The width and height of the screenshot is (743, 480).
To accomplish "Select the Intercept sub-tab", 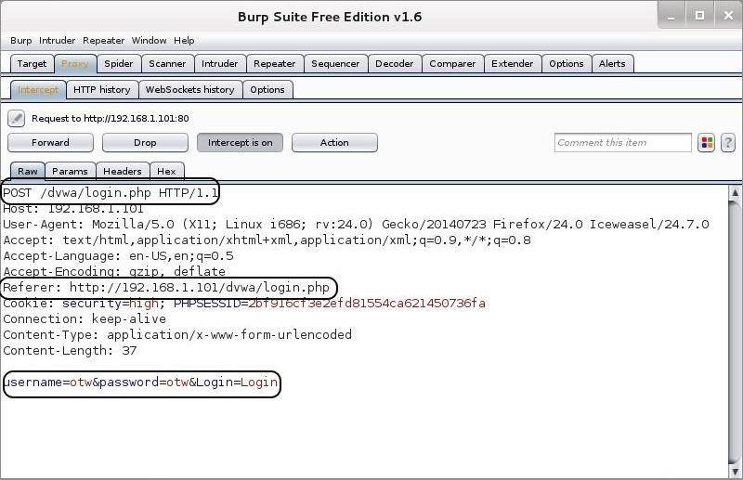I will click(x=38, y=89).
